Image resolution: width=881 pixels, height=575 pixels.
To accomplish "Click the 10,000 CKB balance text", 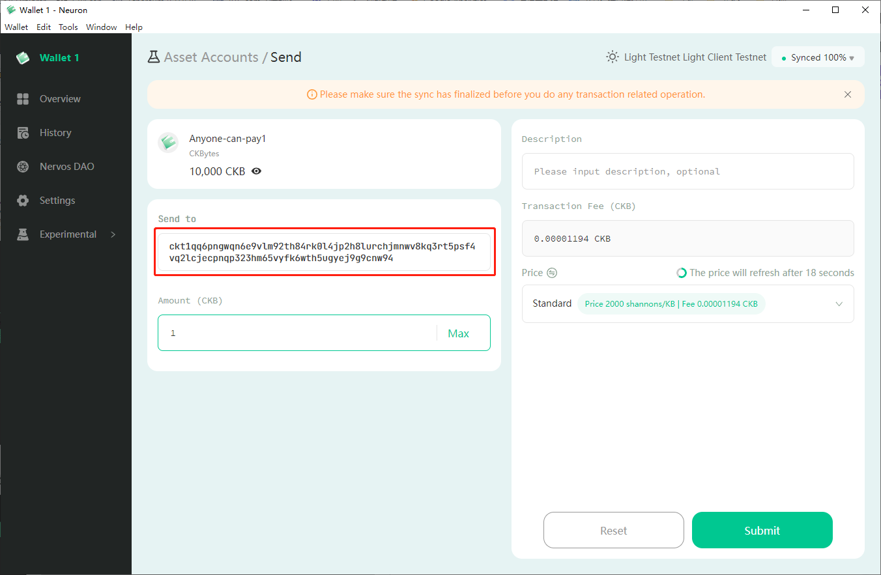I will pos(218,171).
